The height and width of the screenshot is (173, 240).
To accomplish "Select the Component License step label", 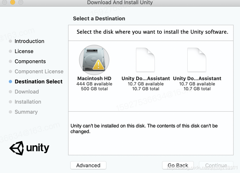I will pyautogui.click(x=39, y=71).
